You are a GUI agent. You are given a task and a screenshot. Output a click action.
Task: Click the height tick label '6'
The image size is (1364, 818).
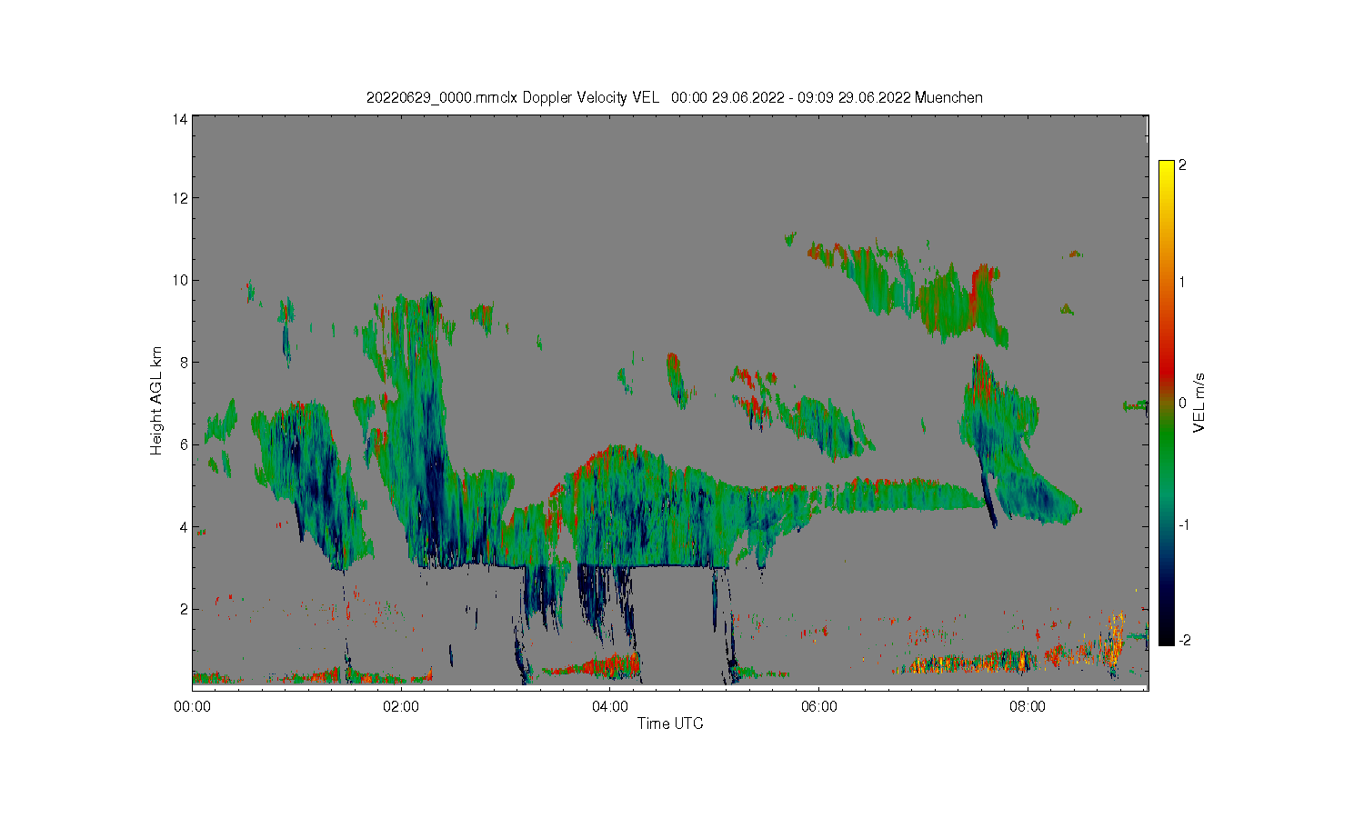tap(184, 444)
